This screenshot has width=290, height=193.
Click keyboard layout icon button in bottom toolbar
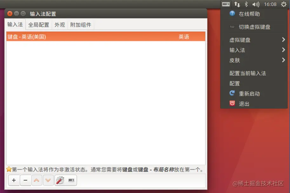71,180
